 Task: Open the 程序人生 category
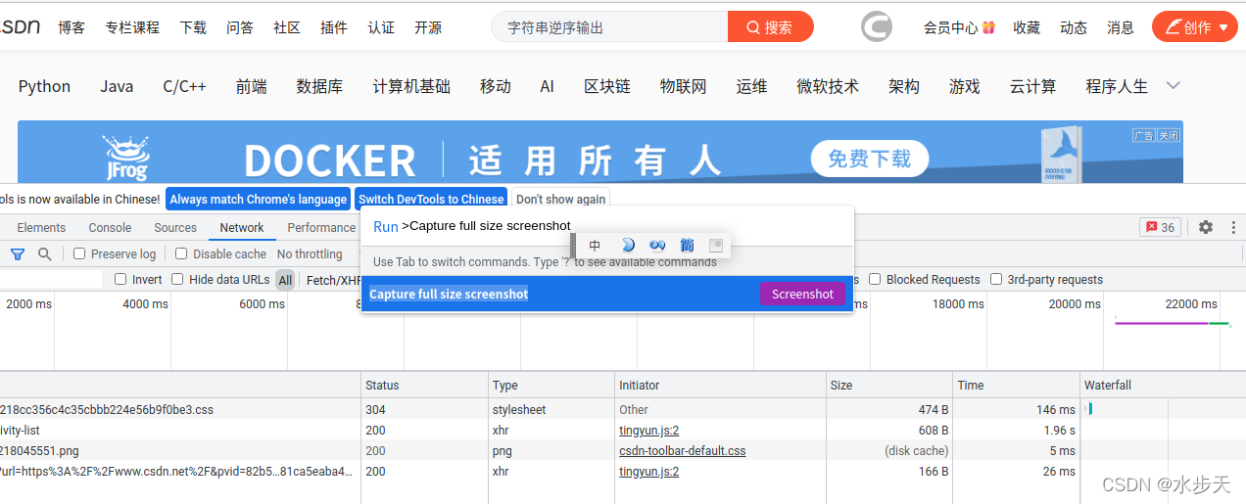1117,86
